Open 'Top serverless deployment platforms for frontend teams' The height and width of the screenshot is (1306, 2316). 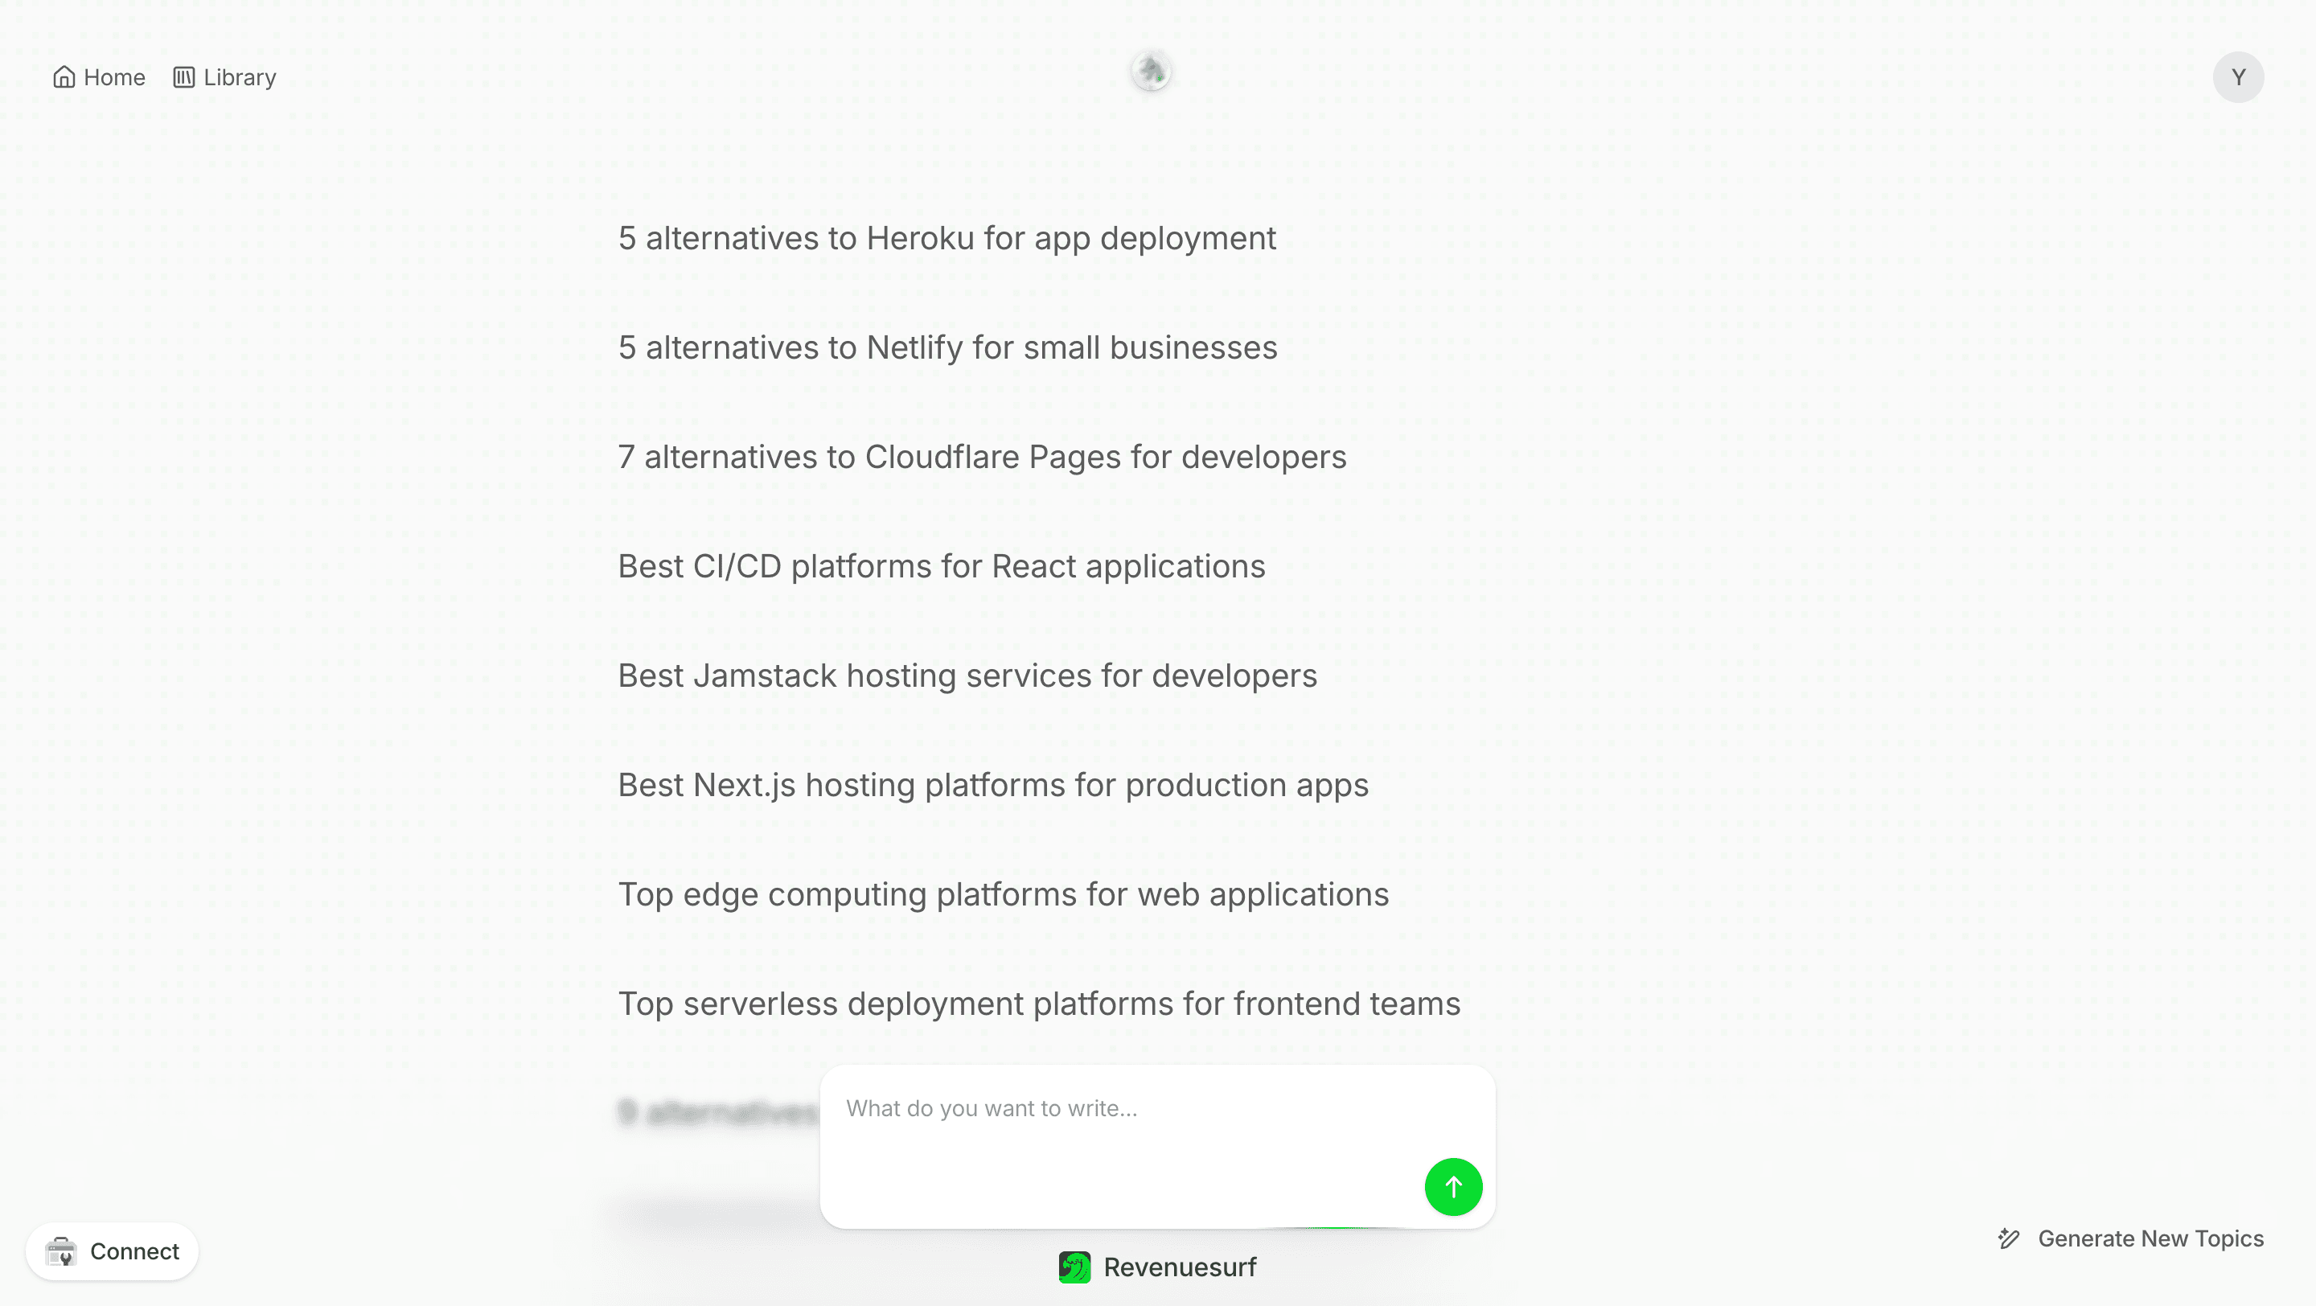[1039, 1004]
